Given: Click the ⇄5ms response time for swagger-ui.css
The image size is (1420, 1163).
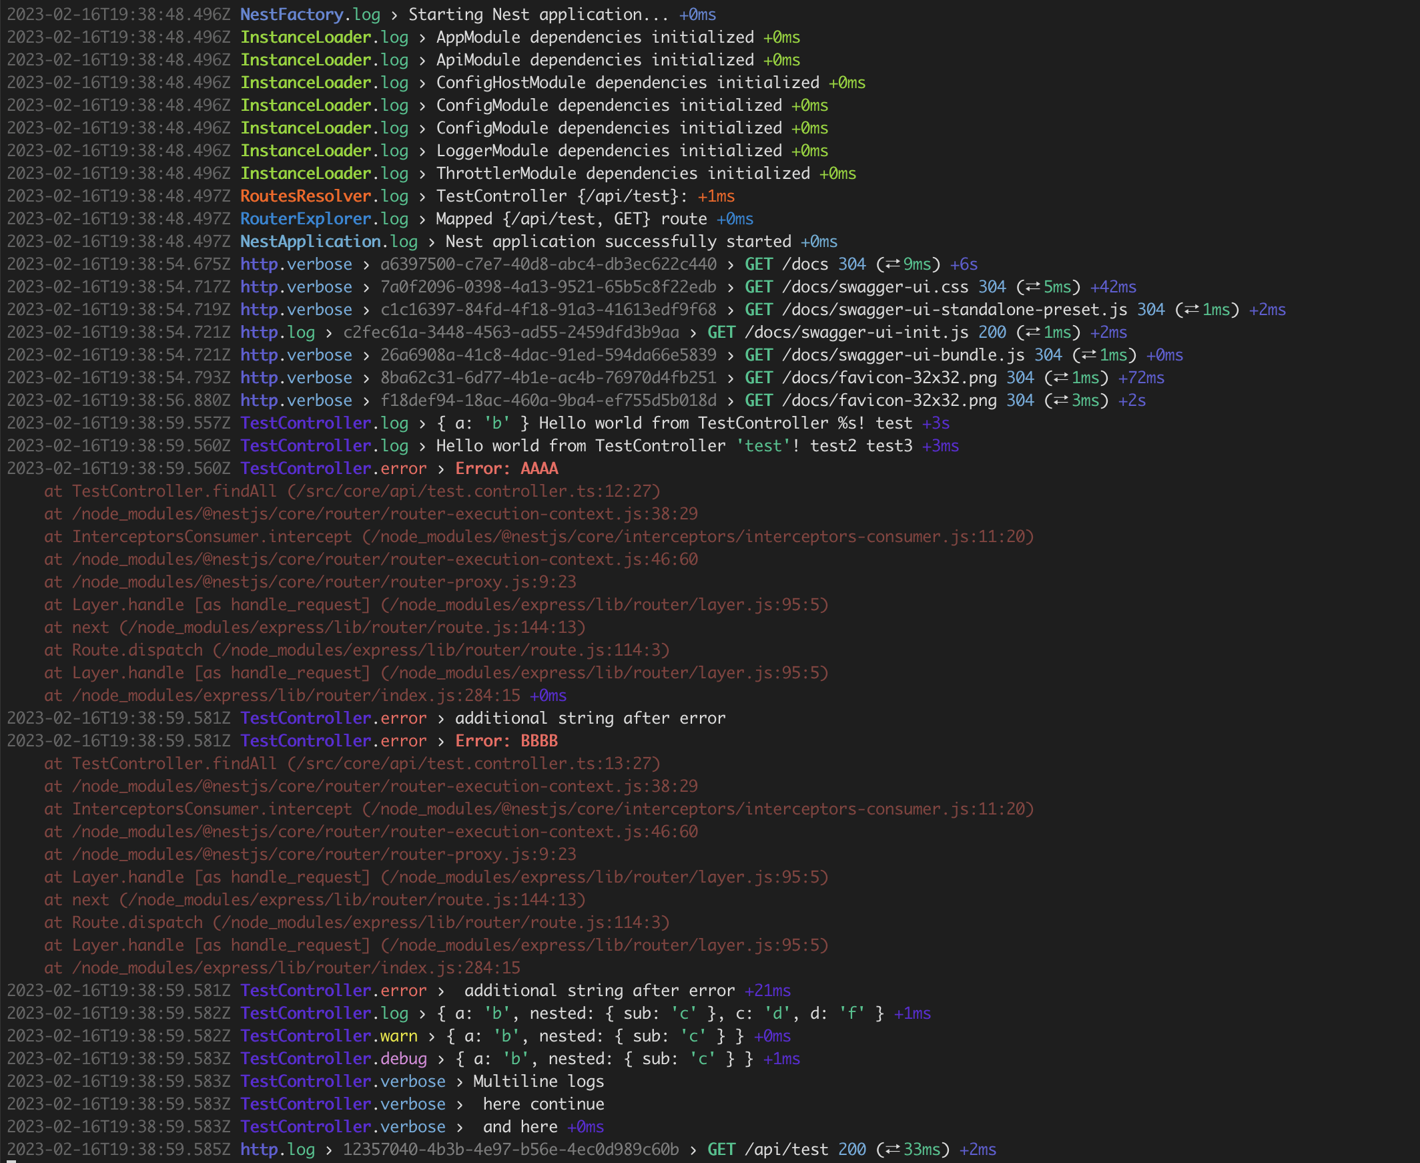Looking at the screenshot, I should point(1048,286).
